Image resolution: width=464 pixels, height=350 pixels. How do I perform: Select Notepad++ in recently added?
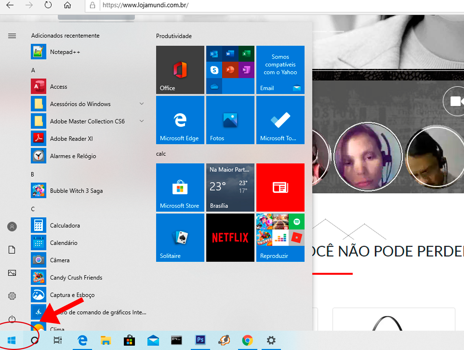(65, 52)
